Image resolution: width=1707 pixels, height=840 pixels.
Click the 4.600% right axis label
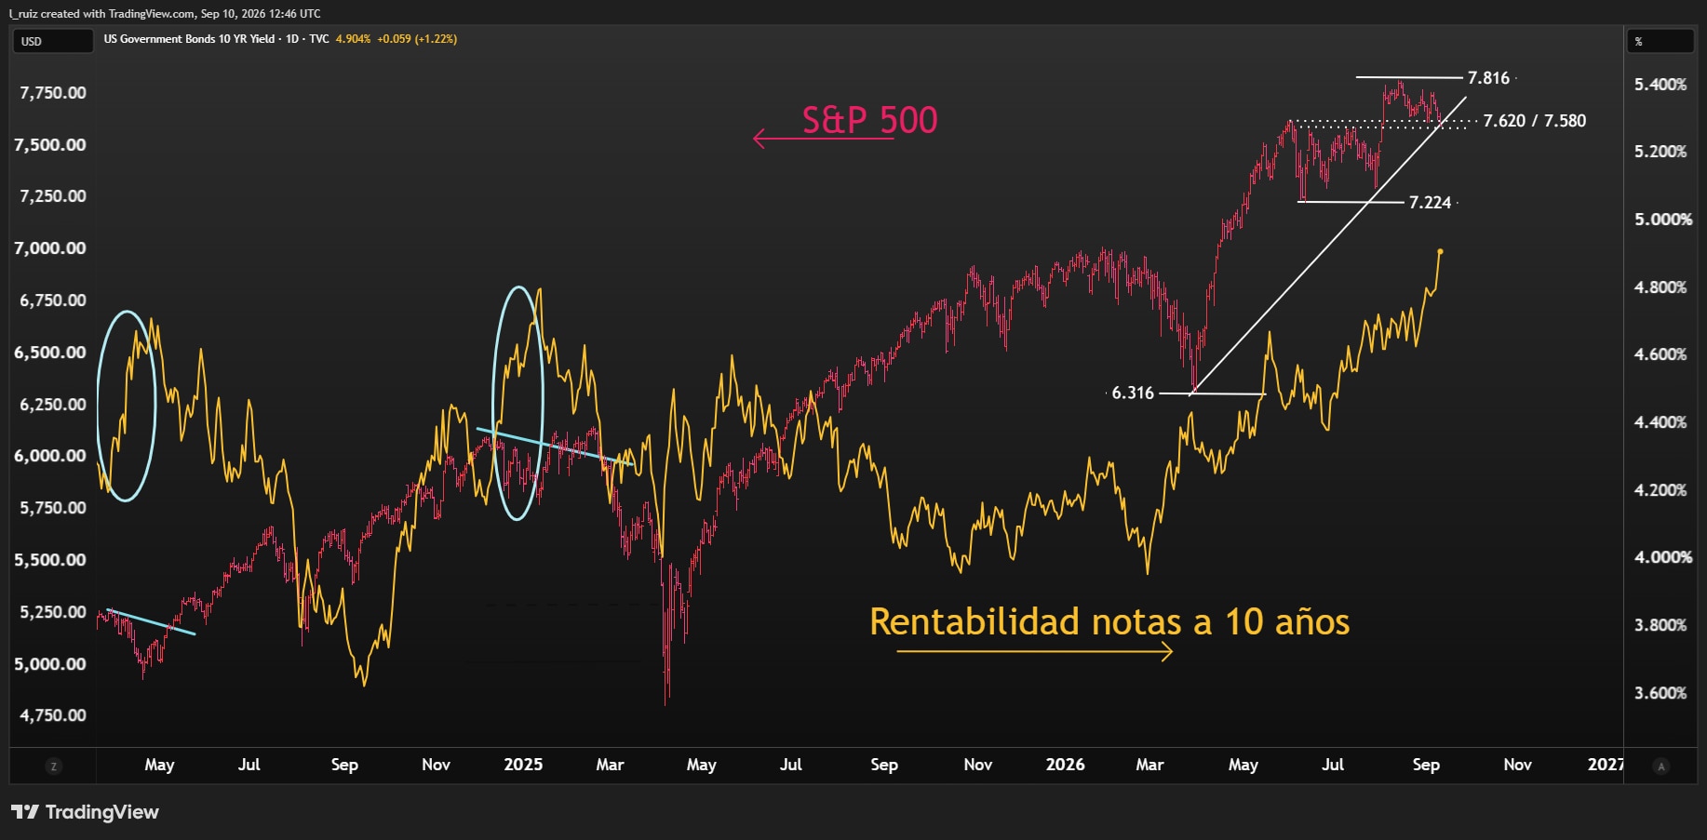pyautogui.click(x=1660, y=354)
